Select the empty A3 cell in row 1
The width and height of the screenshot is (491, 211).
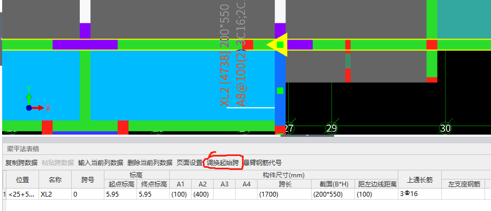pos(224,194)
